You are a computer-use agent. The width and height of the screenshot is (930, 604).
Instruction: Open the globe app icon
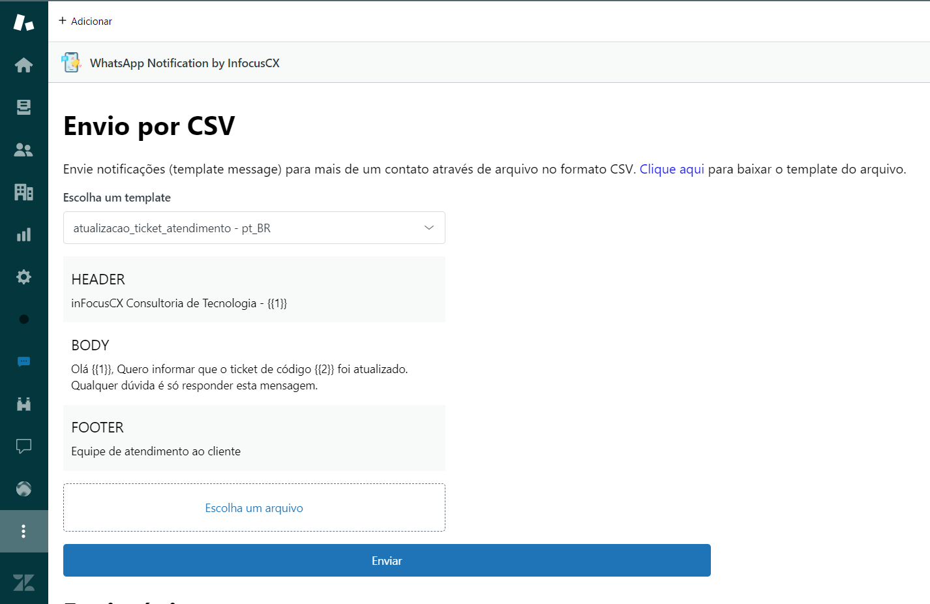[x=24, y=489]
